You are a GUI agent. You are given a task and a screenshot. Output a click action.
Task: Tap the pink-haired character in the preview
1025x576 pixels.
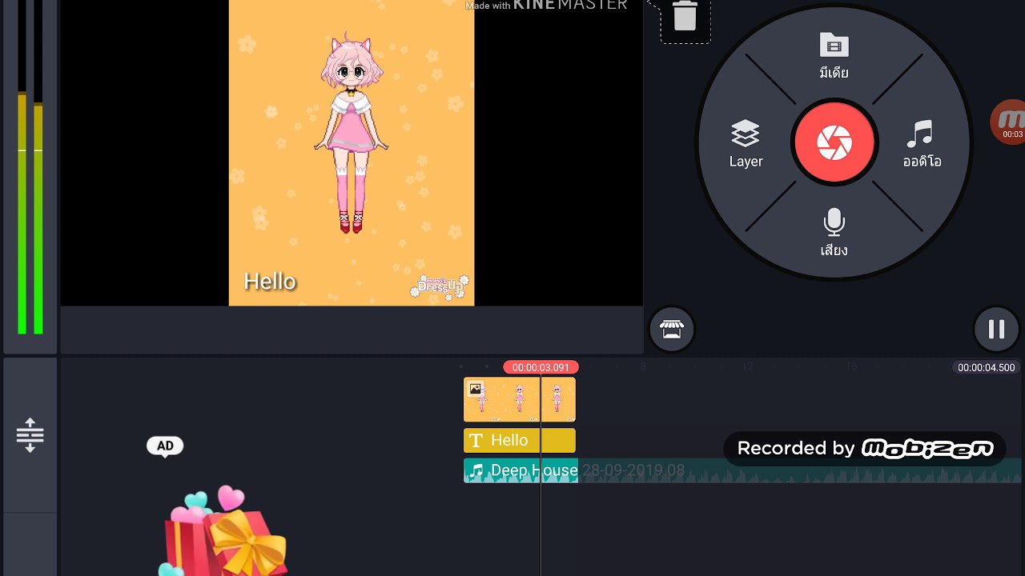352,134
